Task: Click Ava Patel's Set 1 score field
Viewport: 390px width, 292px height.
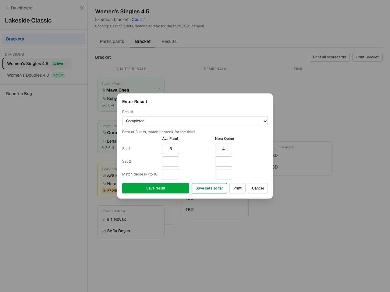Action: tap(171, 149)
